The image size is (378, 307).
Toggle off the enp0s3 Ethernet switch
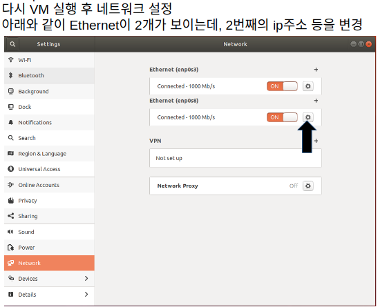click(282, 86)
